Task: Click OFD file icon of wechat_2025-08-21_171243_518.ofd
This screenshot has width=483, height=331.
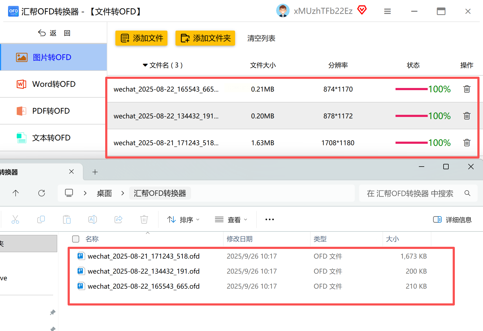Action: pos(81,256)
